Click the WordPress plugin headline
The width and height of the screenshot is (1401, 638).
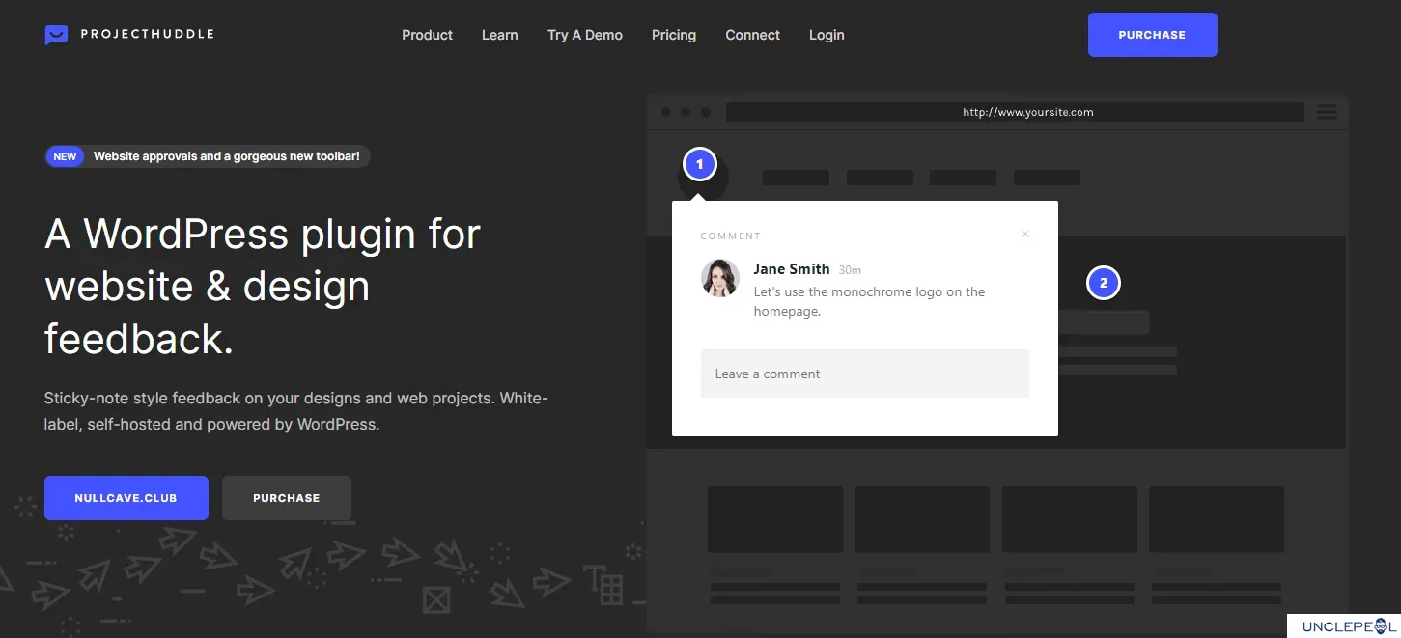[x=263, y=287]
